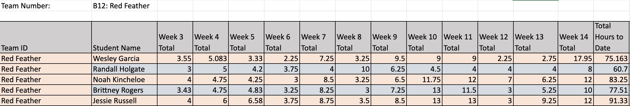
Task: Click Jessie Russell's Week 5 value 6.58
Action: click(246, 101)
